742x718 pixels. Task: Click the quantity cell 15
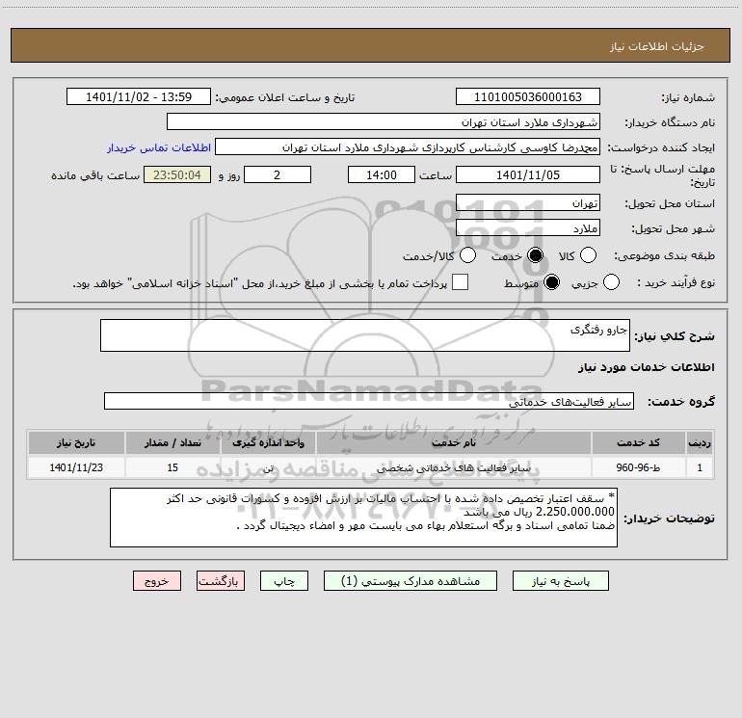click(172, 467)
